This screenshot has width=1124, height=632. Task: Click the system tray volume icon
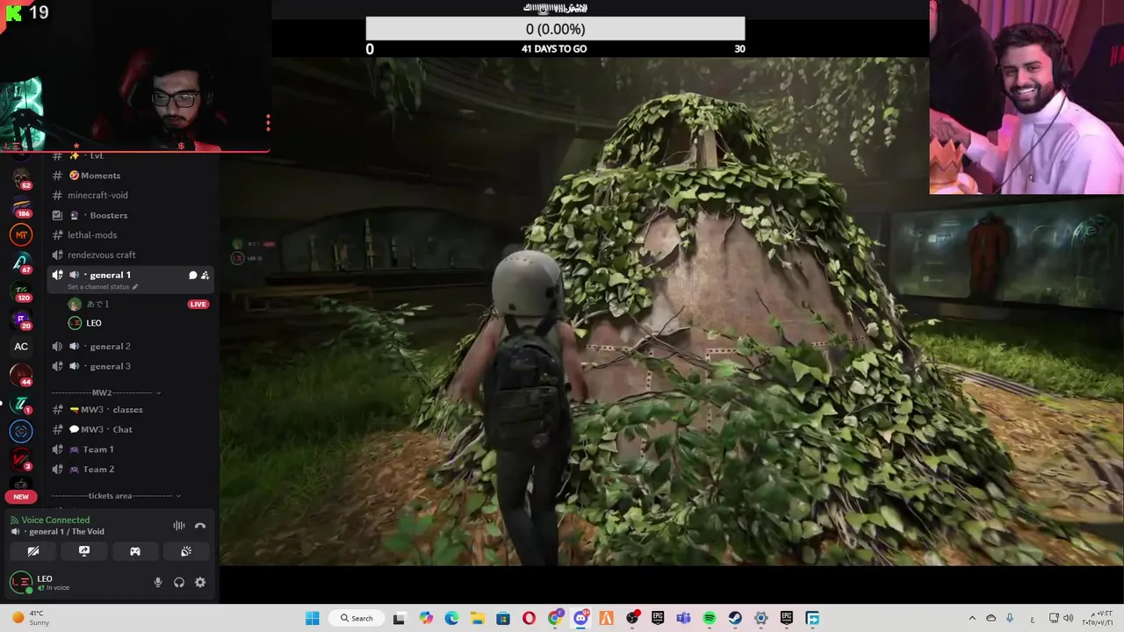point(1069,618)
